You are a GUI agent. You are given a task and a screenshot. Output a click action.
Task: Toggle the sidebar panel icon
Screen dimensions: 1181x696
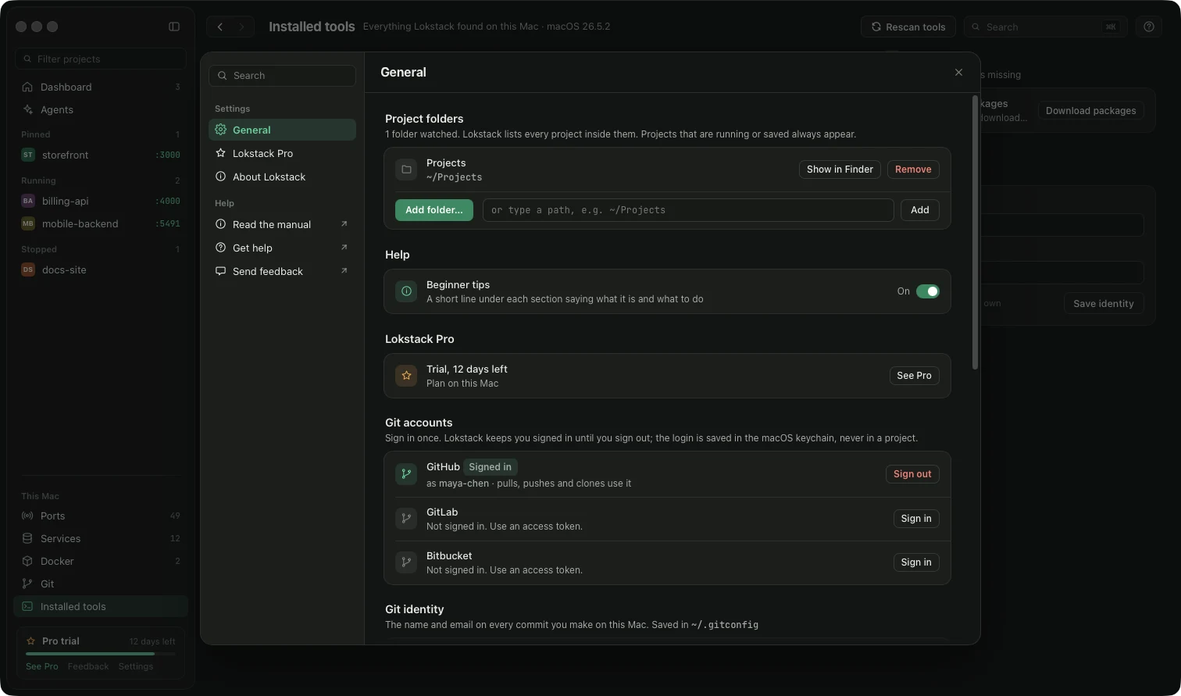coord(174,27)
